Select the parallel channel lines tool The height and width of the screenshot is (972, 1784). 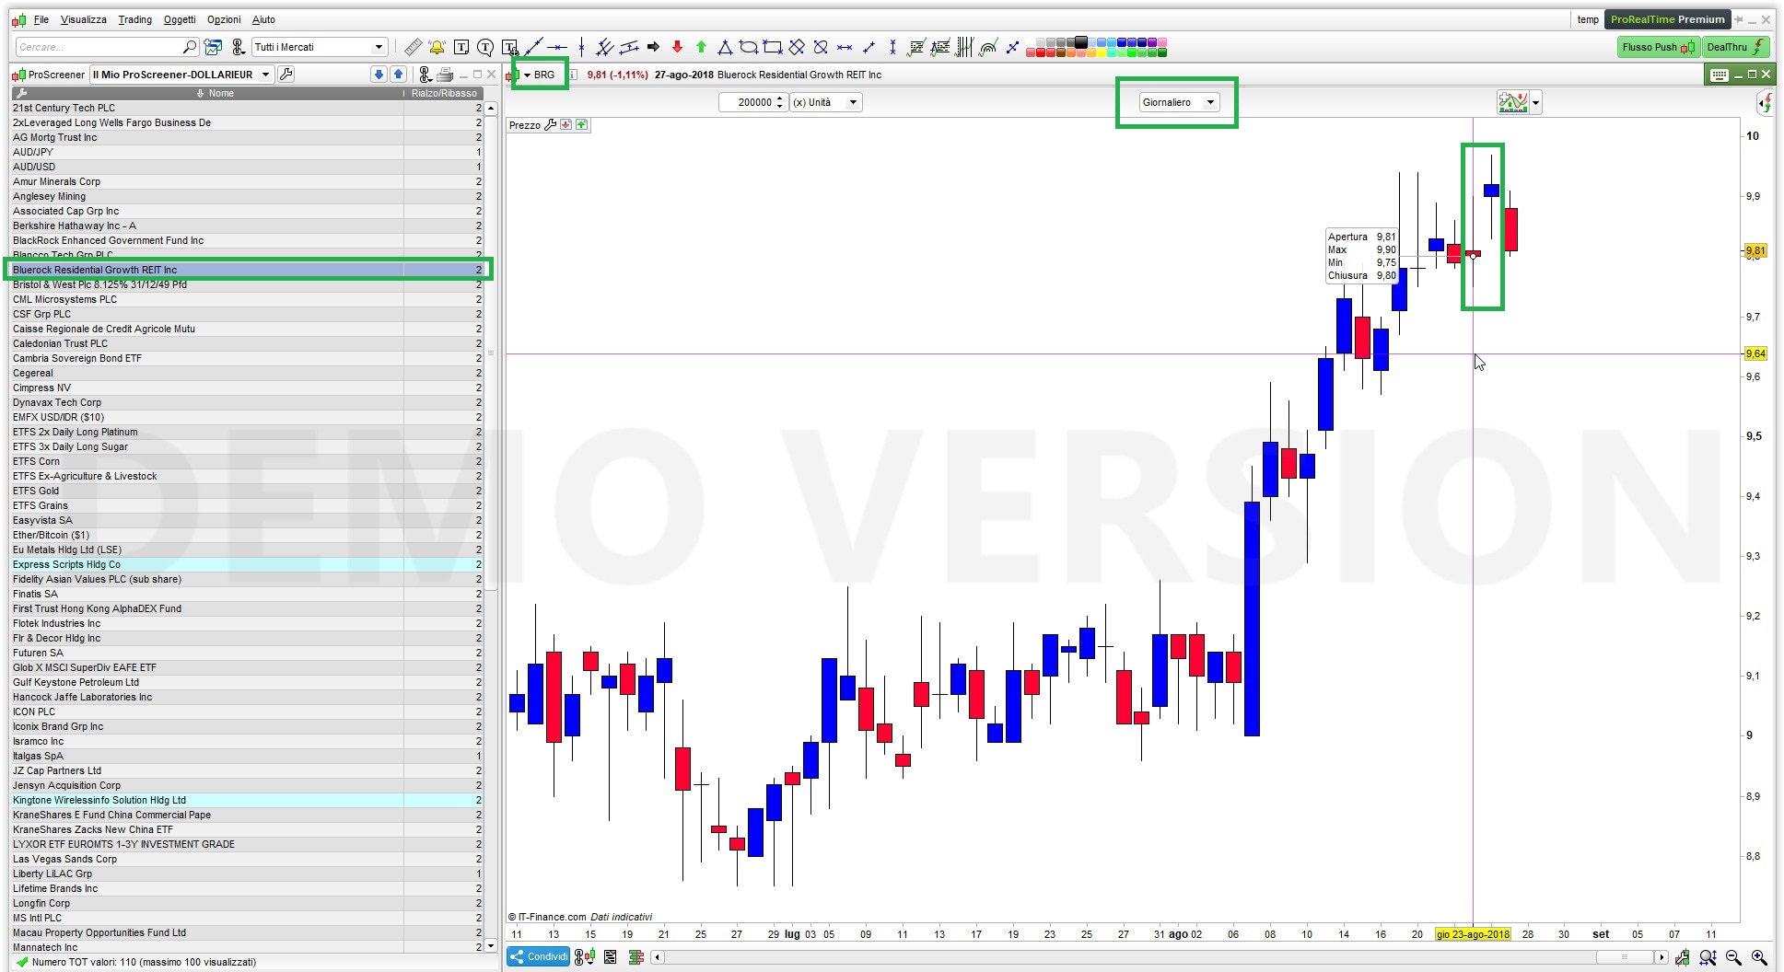click(629, 47)
